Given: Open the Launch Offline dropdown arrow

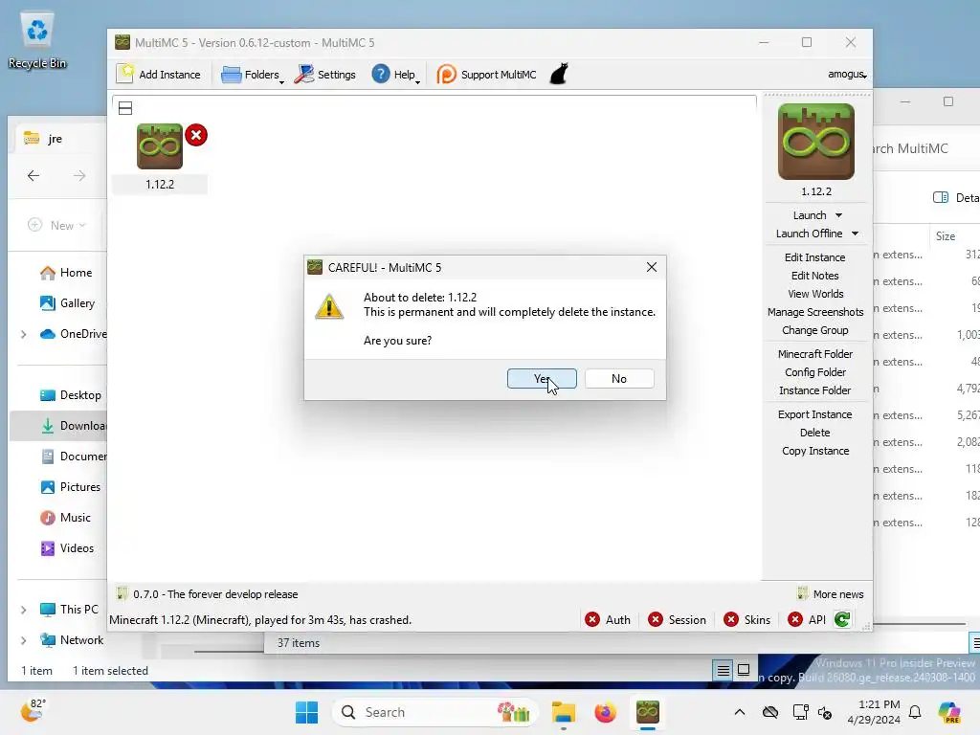Looking at the screenshot, I should click(x=855, y=234).
